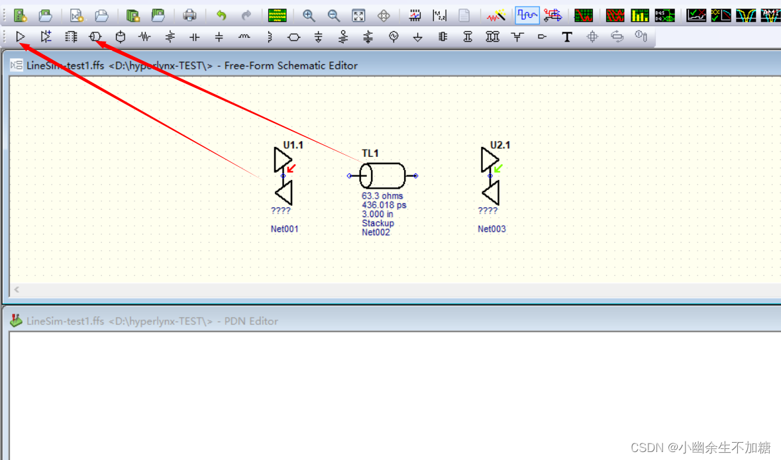Open the S-parameter curves icon

[746, 15]
